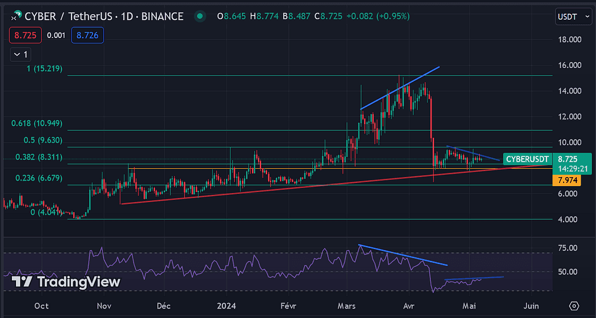Screen dimensions: 596x318
Task: Click the red sell price 8.725 button
Action: [25, 36]
